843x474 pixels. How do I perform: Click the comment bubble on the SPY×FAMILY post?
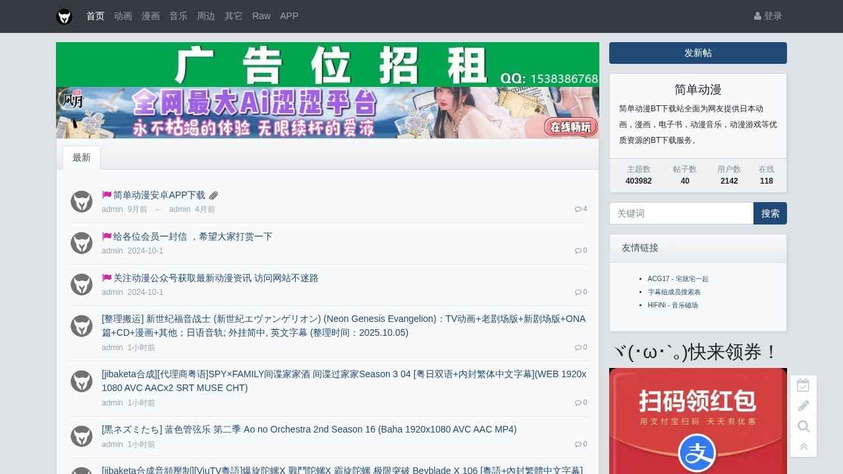580,402
